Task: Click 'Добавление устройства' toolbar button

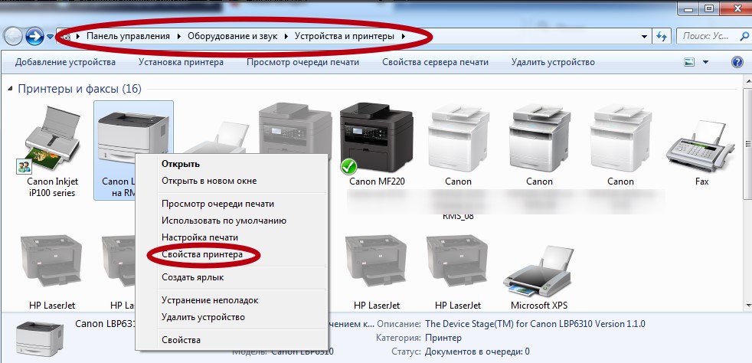Action: (x=65, y=62)
